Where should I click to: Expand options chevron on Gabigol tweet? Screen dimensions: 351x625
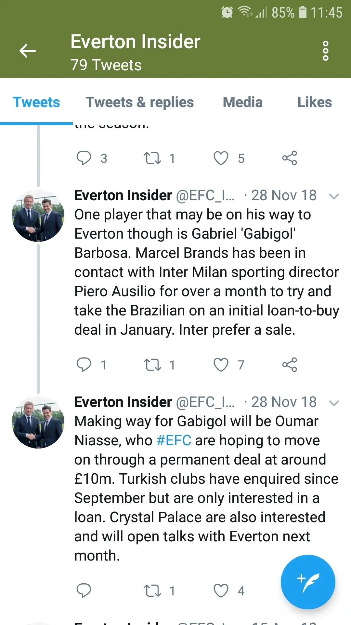click(x=334, y=196)
